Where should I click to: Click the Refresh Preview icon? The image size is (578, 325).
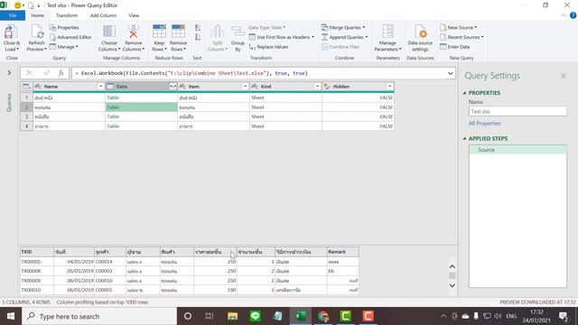(x=37, y=32)
